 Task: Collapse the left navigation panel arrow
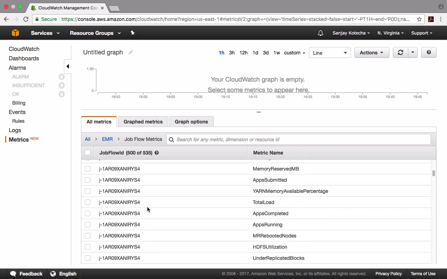(68, 66)
